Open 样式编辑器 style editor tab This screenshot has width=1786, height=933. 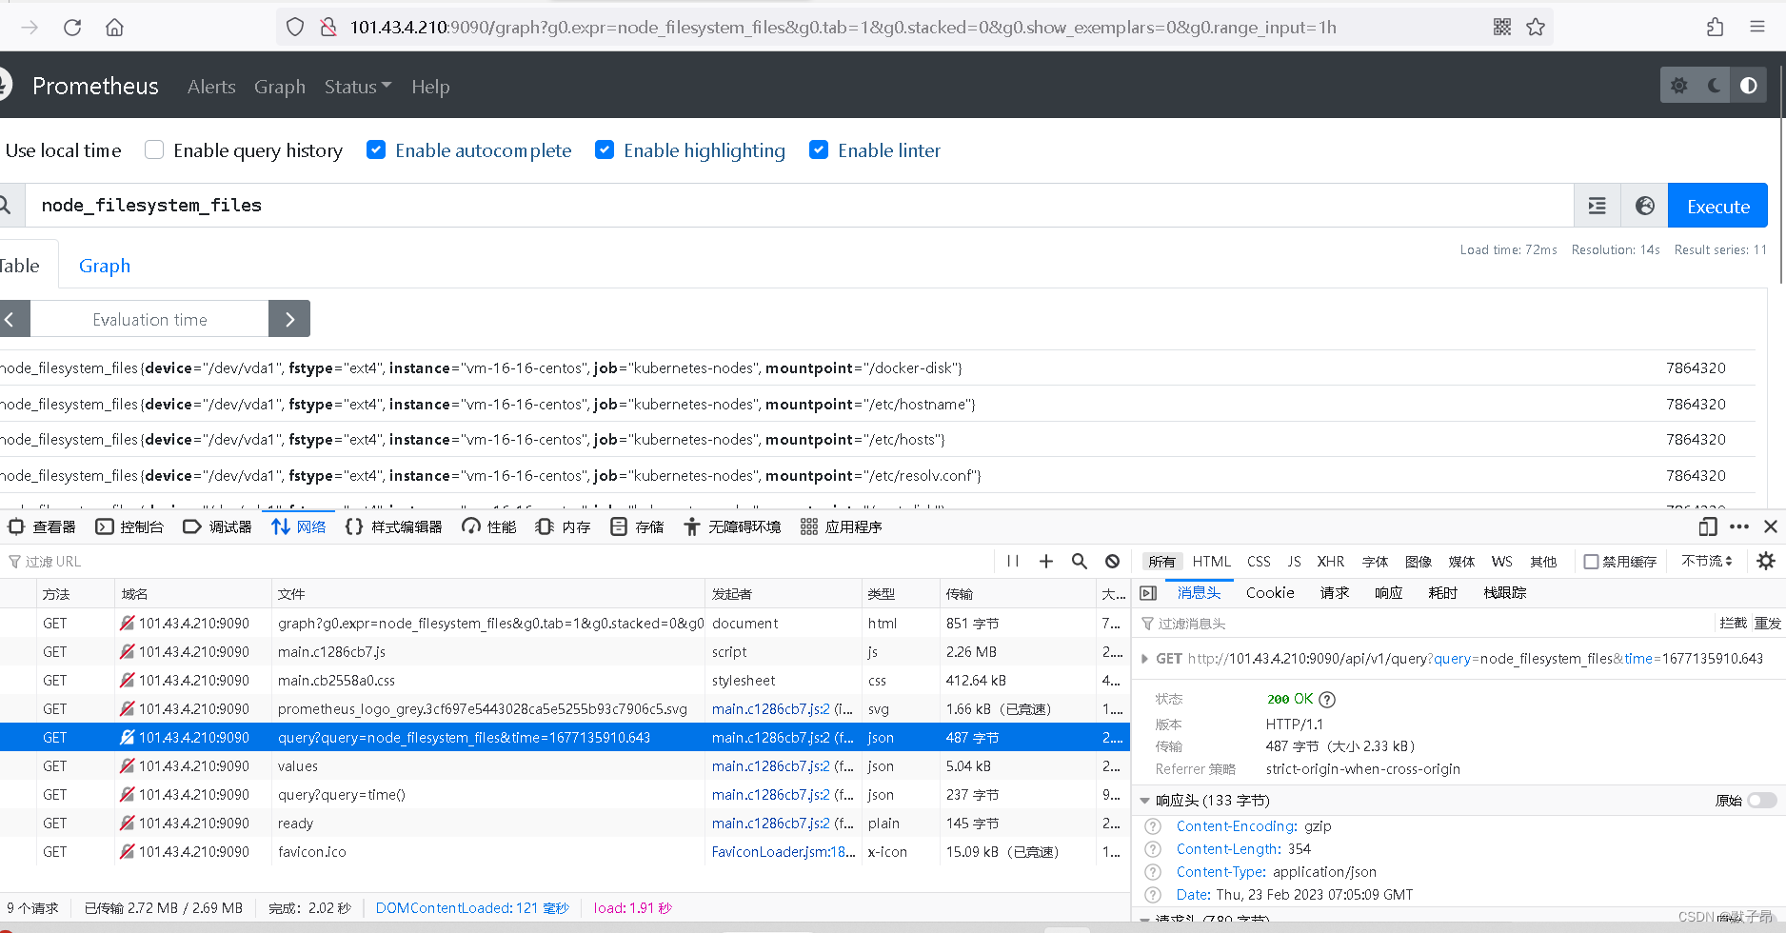[394, 526]
